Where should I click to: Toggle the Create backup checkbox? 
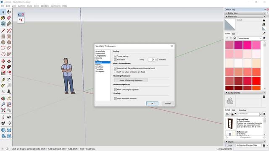pyautogui.click(x=115, y=56)
